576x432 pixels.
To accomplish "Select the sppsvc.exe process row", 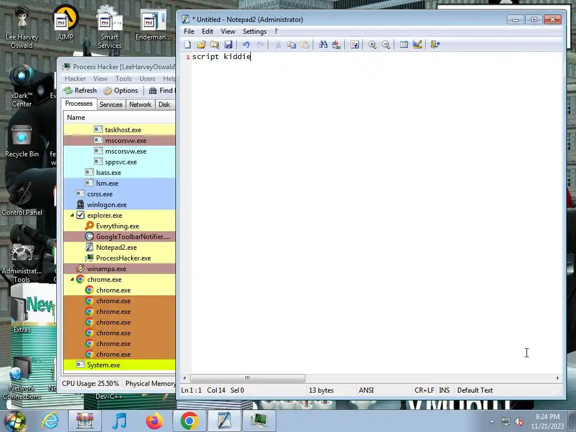I will 119,161.
